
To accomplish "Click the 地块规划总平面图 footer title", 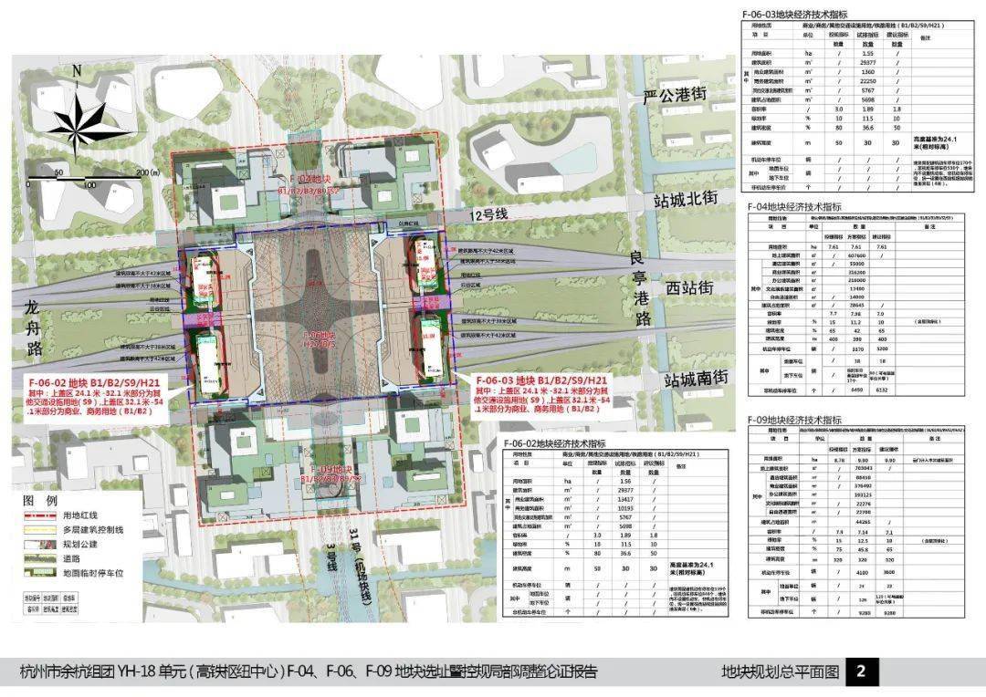I will [x=780, y=672].
